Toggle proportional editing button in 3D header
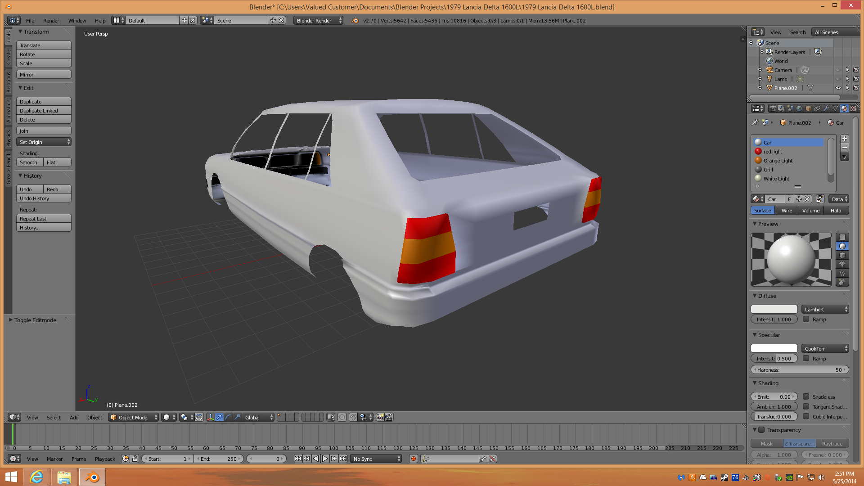Image resolution: width=864 pixels, height=486 pixels. pos(342,418)
